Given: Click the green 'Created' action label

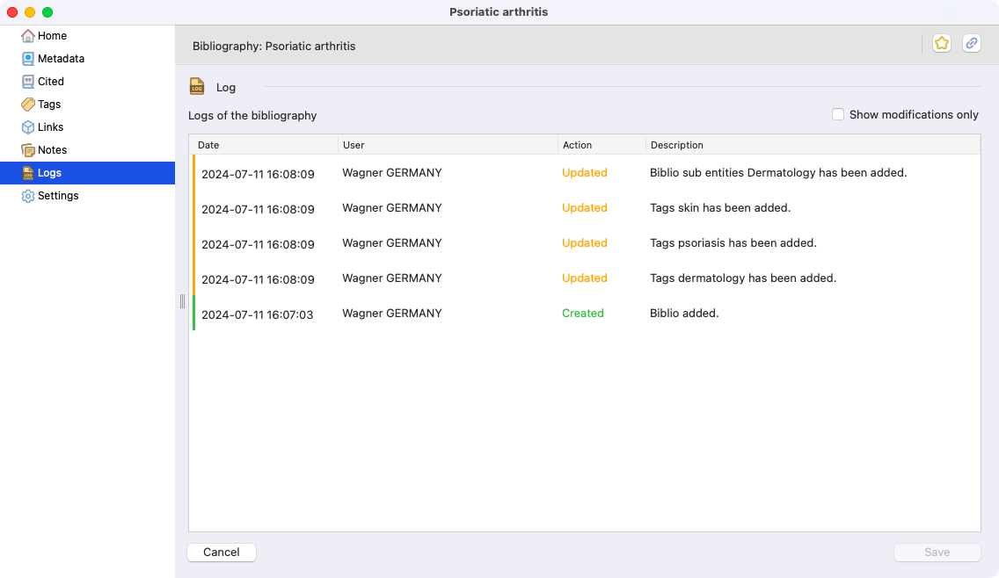Looking at the screenshot, I should 583,314.
